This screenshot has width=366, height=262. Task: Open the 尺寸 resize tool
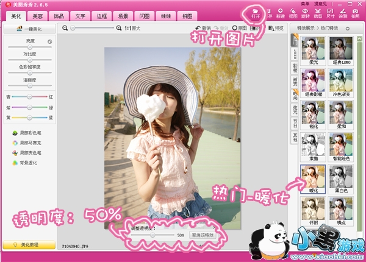(330, 13)
